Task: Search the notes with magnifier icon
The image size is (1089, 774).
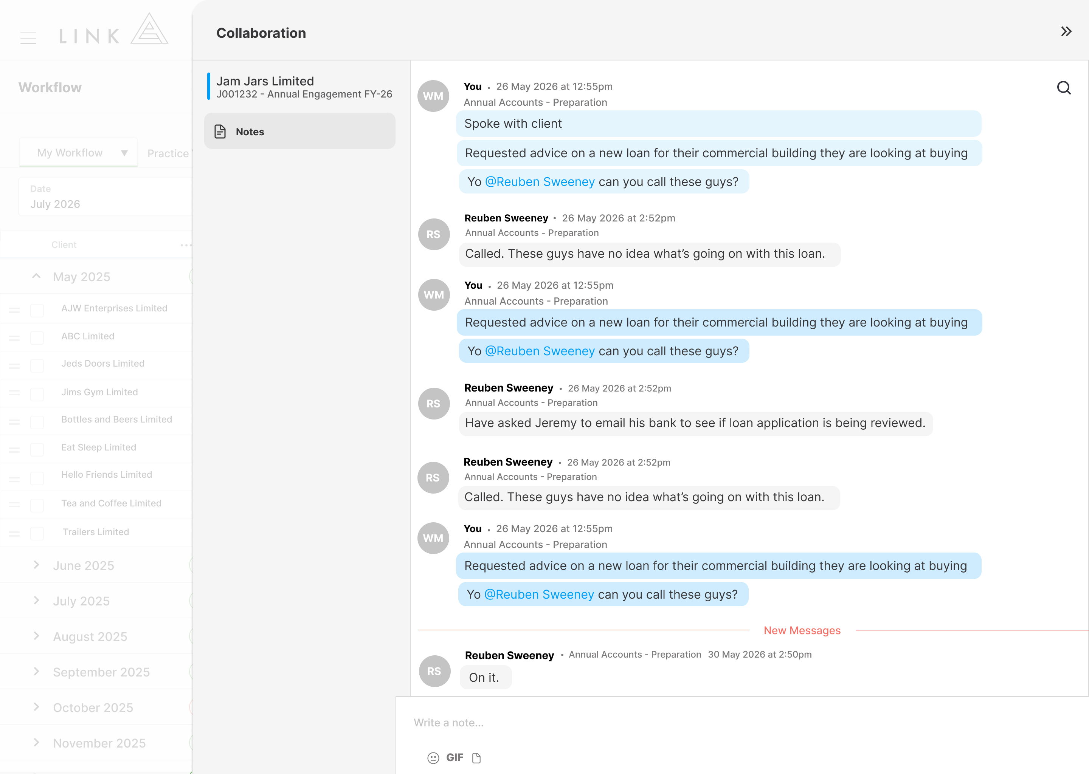Action: [x=1064, y=88]
